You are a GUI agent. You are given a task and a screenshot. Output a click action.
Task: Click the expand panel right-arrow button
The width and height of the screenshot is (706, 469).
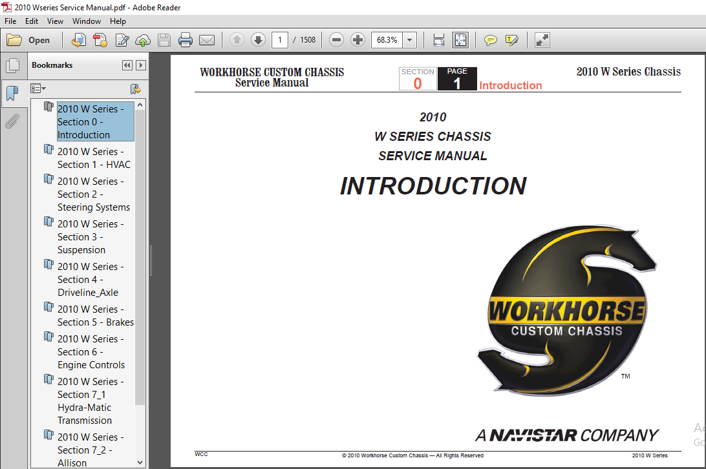(x=141, y=65)
